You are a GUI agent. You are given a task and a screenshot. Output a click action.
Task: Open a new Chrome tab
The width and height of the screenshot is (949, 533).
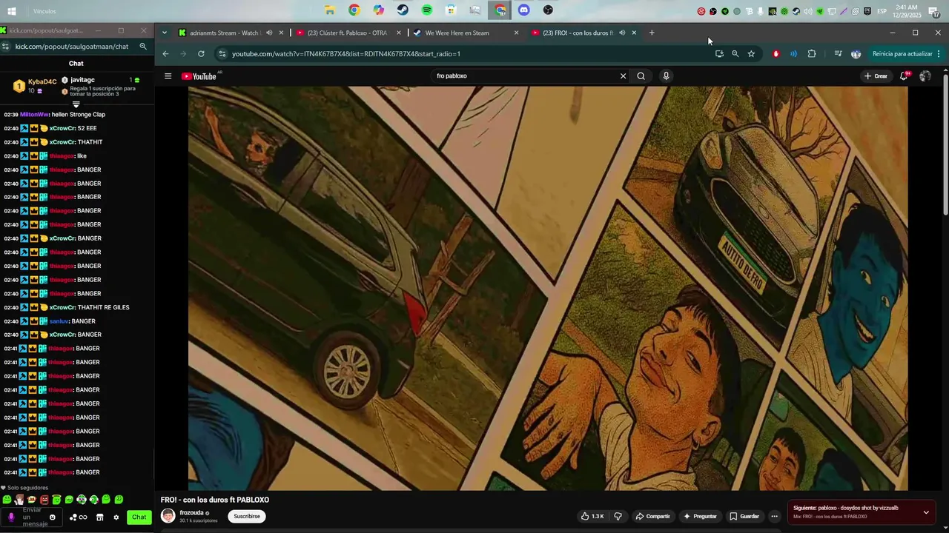[652, 33]
